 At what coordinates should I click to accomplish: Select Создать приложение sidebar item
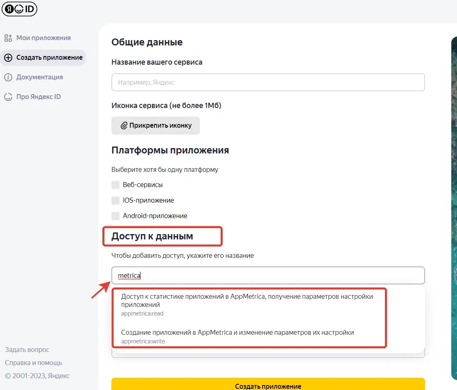tap(43, 58)
